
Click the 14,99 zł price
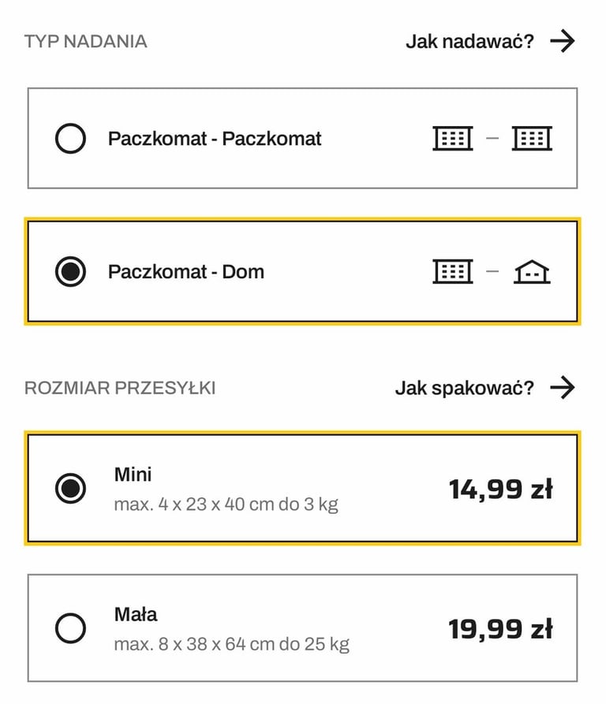(501, 490)
